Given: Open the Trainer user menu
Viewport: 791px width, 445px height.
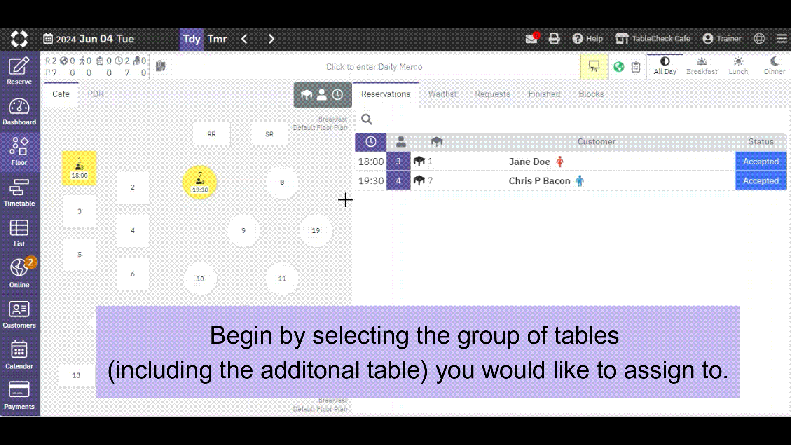Looking at the screenshot, I should coord(722,39).
